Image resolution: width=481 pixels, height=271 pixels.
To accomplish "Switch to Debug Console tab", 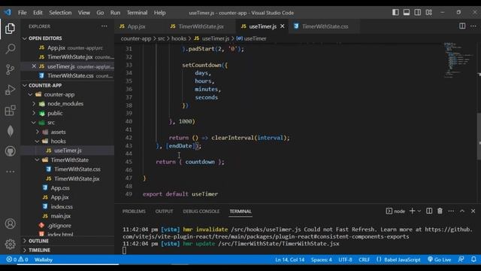I will pyautogui.click(x=201, y=212).
